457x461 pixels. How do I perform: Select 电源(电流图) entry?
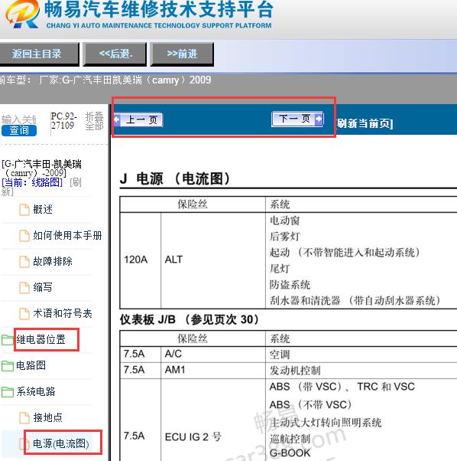[x=60, y=443]
